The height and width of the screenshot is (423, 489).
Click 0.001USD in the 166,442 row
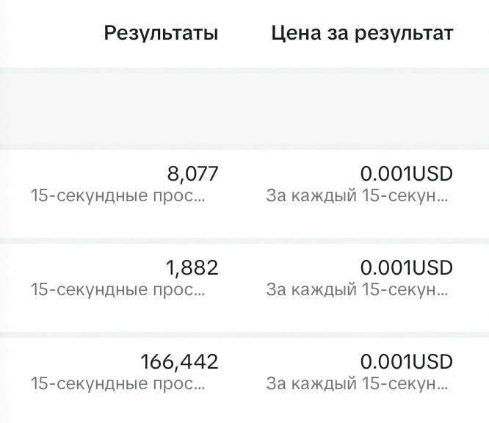(406, 362)
